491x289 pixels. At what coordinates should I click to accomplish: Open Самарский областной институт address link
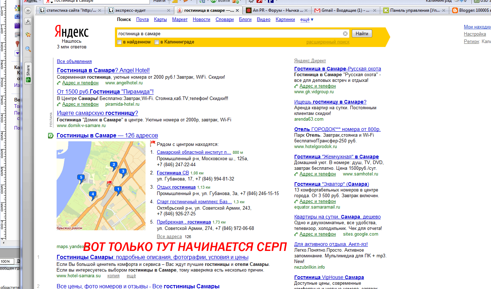[194, 152]
